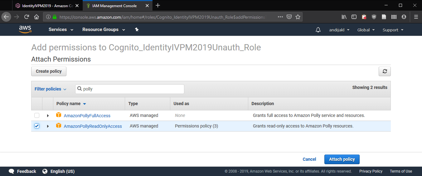This screenshot has width=422, height=176.
Task: Sort by Policy name column
Action: [x=71, y=104]
